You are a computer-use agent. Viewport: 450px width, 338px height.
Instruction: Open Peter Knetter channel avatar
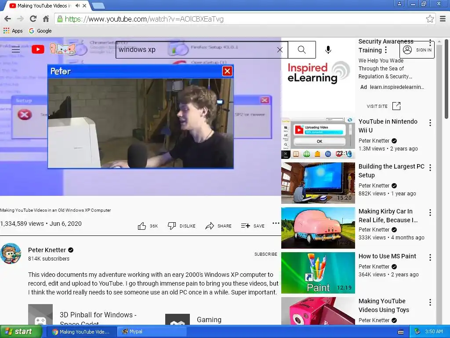coord(11,253)
